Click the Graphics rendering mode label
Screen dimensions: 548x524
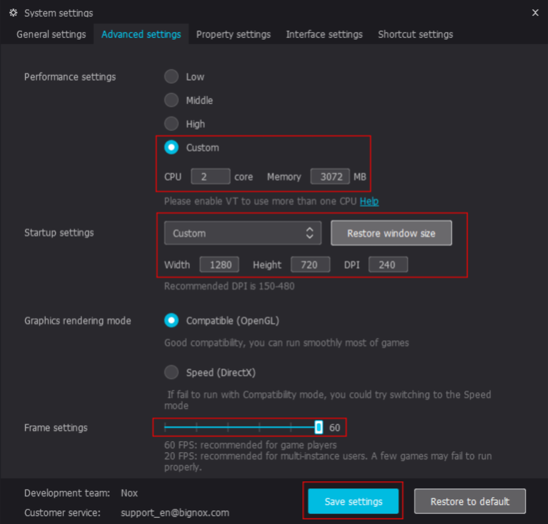coord(77,321)
